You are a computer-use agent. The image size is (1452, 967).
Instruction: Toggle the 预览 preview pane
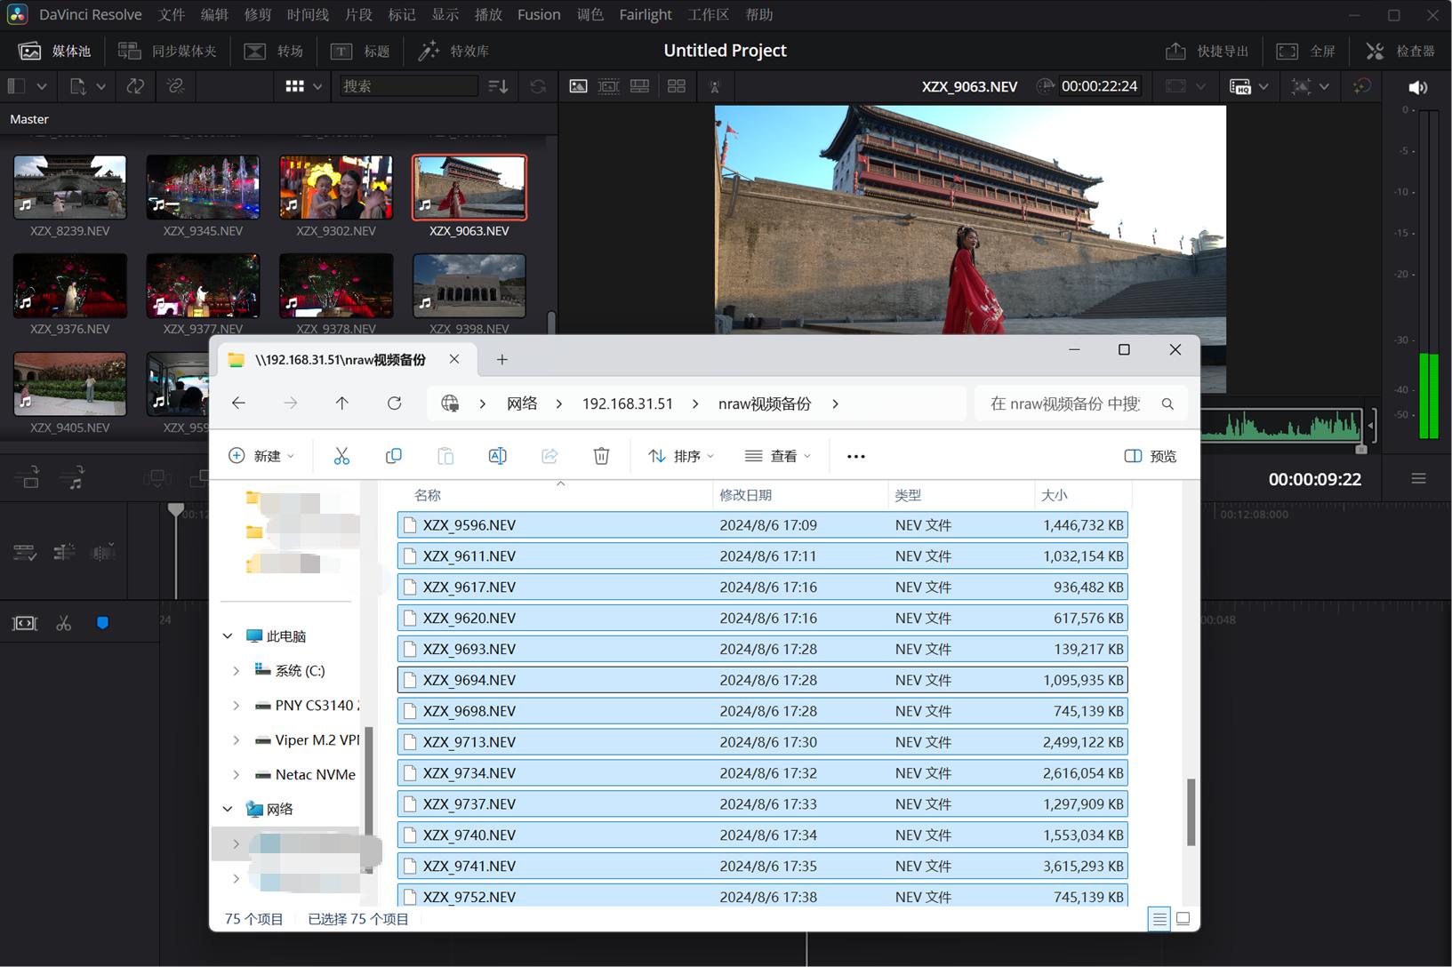pyautogui.click(x=1150, y=456)
